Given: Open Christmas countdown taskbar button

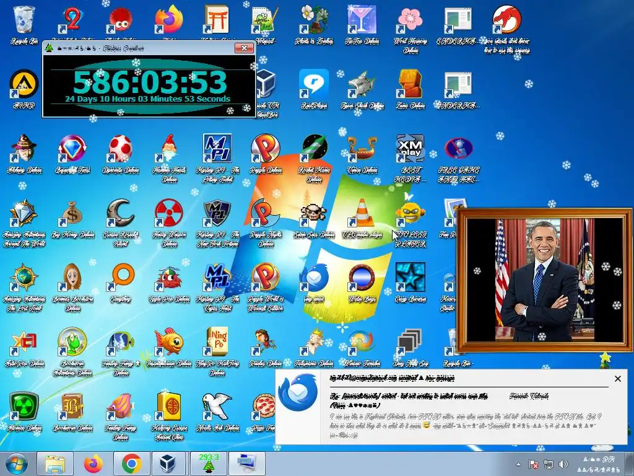Looking at the screenshot, I should point(209,464).
